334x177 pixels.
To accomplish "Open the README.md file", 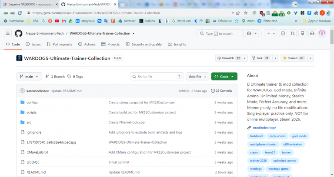I will click(x=36, y=172).
